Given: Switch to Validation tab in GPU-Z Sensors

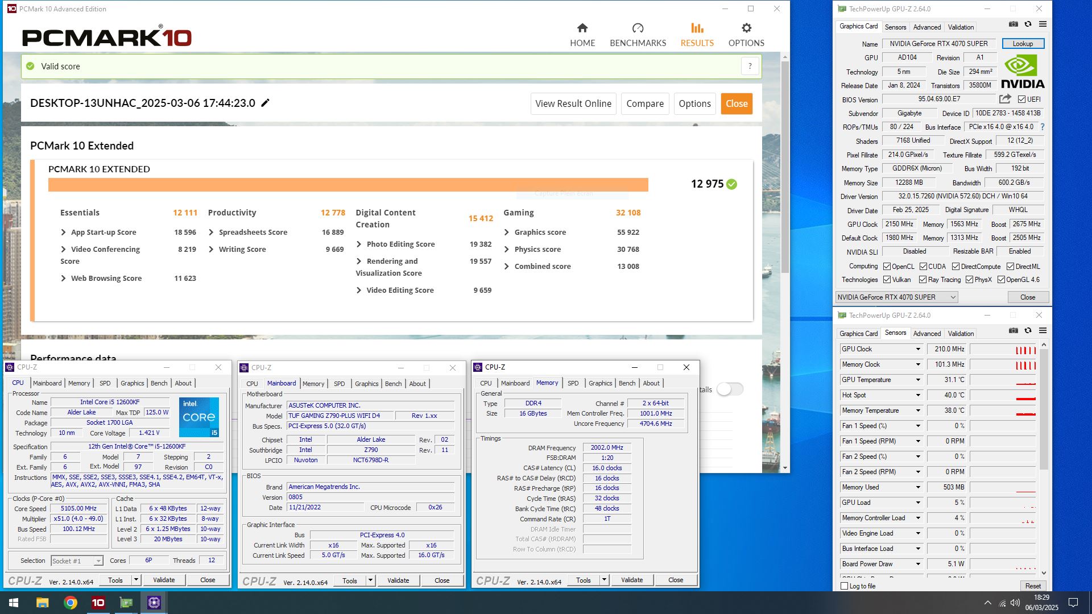Looking at the screenshot, I should tap(961, 333).
